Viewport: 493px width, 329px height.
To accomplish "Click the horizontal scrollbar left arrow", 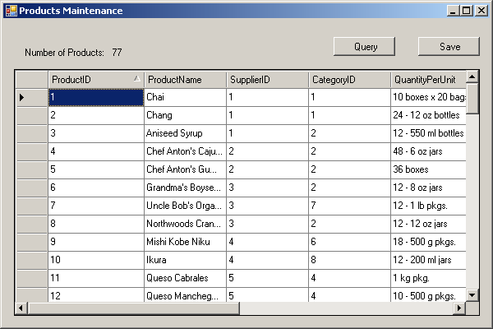I will (x=21, y=308).
